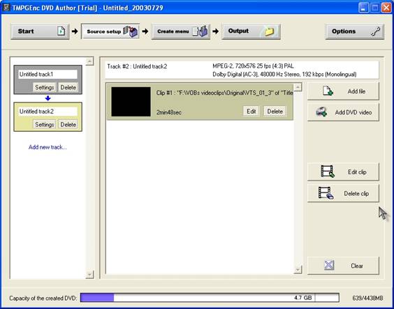
Task: Click the Untitled track2 name field
Action: click(x=48, y=112)
